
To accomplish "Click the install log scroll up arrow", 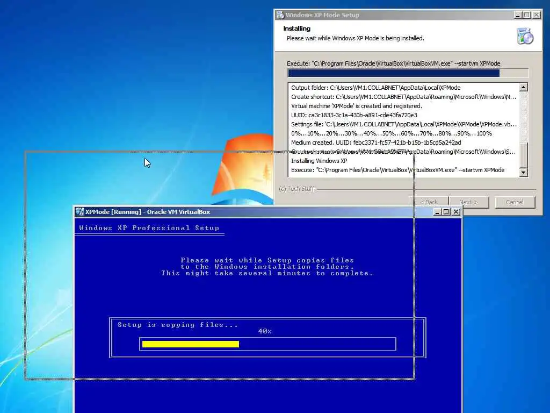I will pyautogui.click(x=523, y=87).
